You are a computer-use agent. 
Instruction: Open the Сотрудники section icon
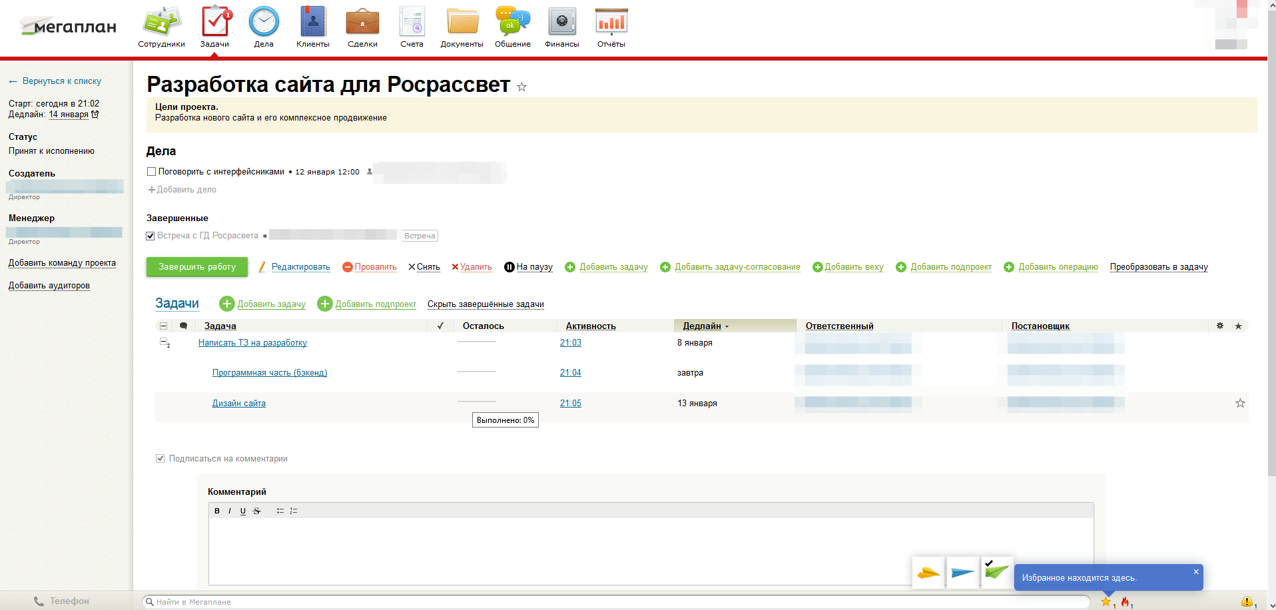coord(161,27)
